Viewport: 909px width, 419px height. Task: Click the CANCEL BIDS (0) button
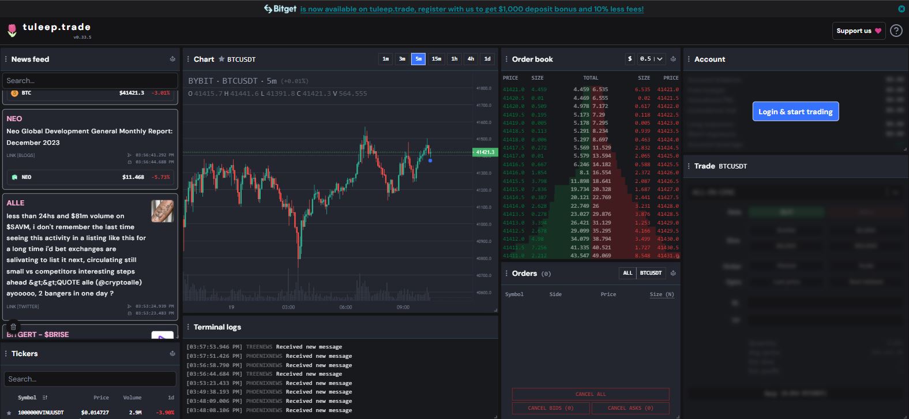[551, 408]
